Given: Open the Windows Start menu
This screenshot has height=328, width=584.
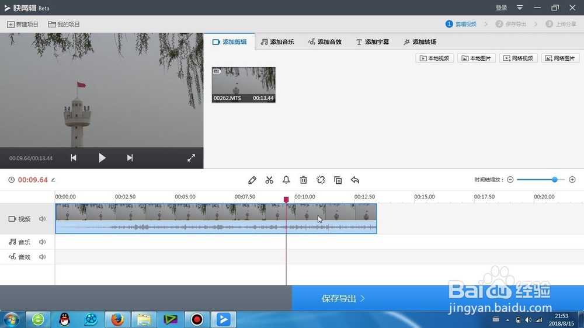Looking at the screenshot, I should coord(11,319).
